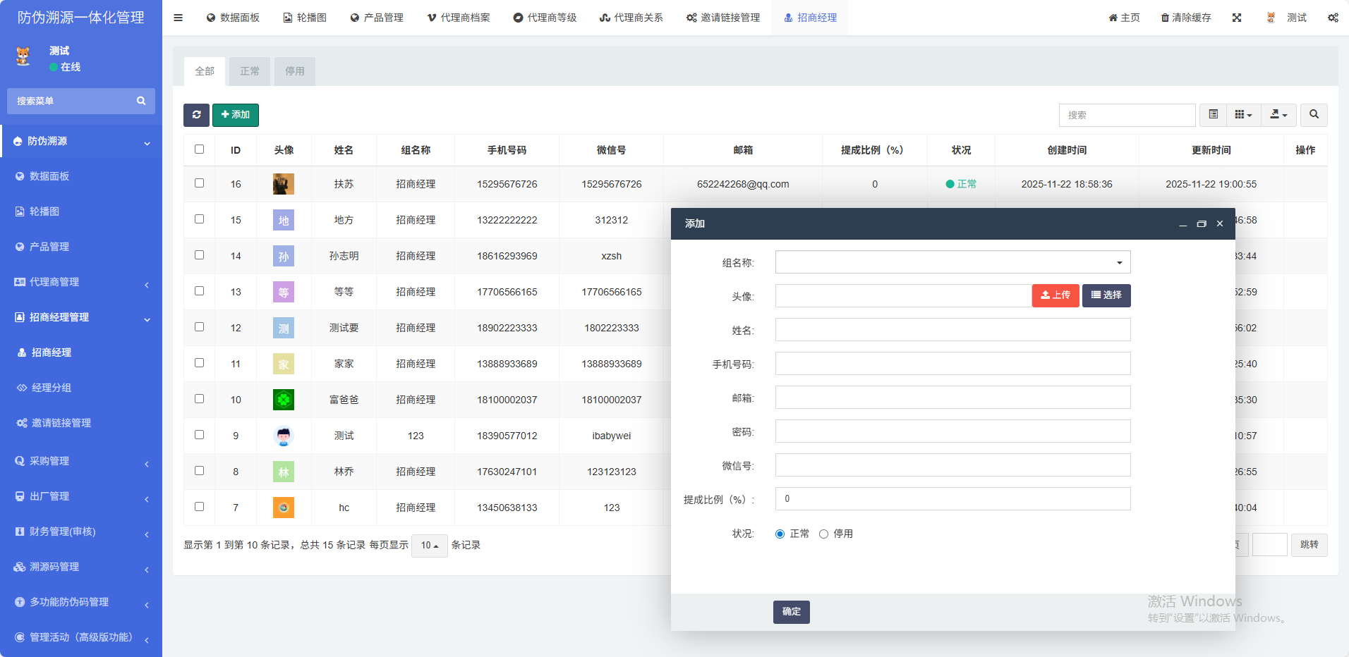Click the 手机号码 input field
The image size is (1349, 657).
pos(952,364)
